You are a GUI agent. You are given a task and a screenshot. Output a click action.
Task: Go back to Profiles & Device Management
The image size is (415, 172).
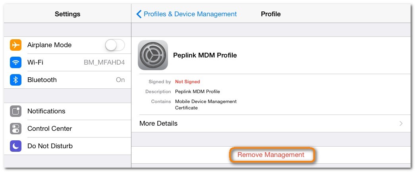pyautogui.click(x=190, y=14)
